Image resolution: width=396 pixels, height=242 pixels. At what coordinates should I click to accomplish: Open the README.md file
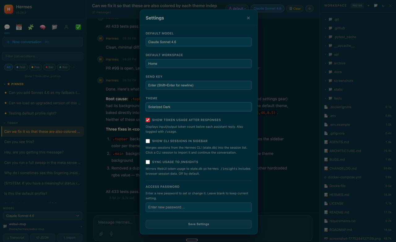coord(358,212)
